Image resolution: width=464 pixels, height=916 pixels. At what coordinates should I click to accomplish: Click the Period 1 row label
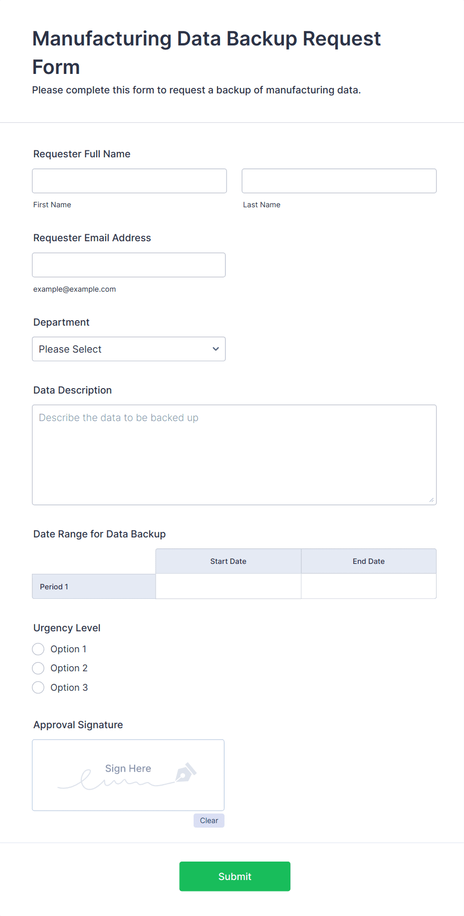click(x=94, y=586)
